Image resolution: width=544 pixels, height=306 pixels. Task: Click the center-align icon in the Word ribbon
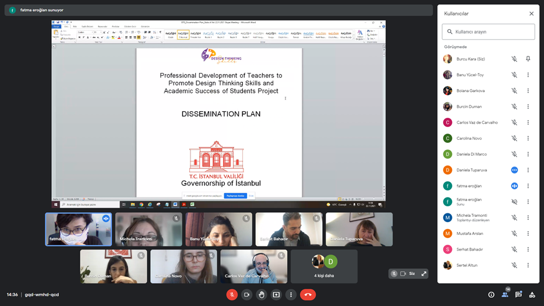pyautogui.click(x=130, y=37)
